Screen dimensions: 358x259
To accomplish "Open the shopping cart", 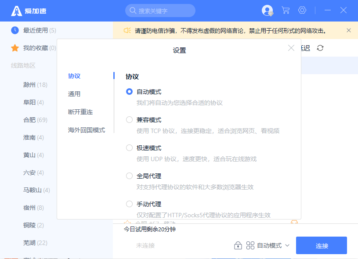I will (x=286, y=10).
